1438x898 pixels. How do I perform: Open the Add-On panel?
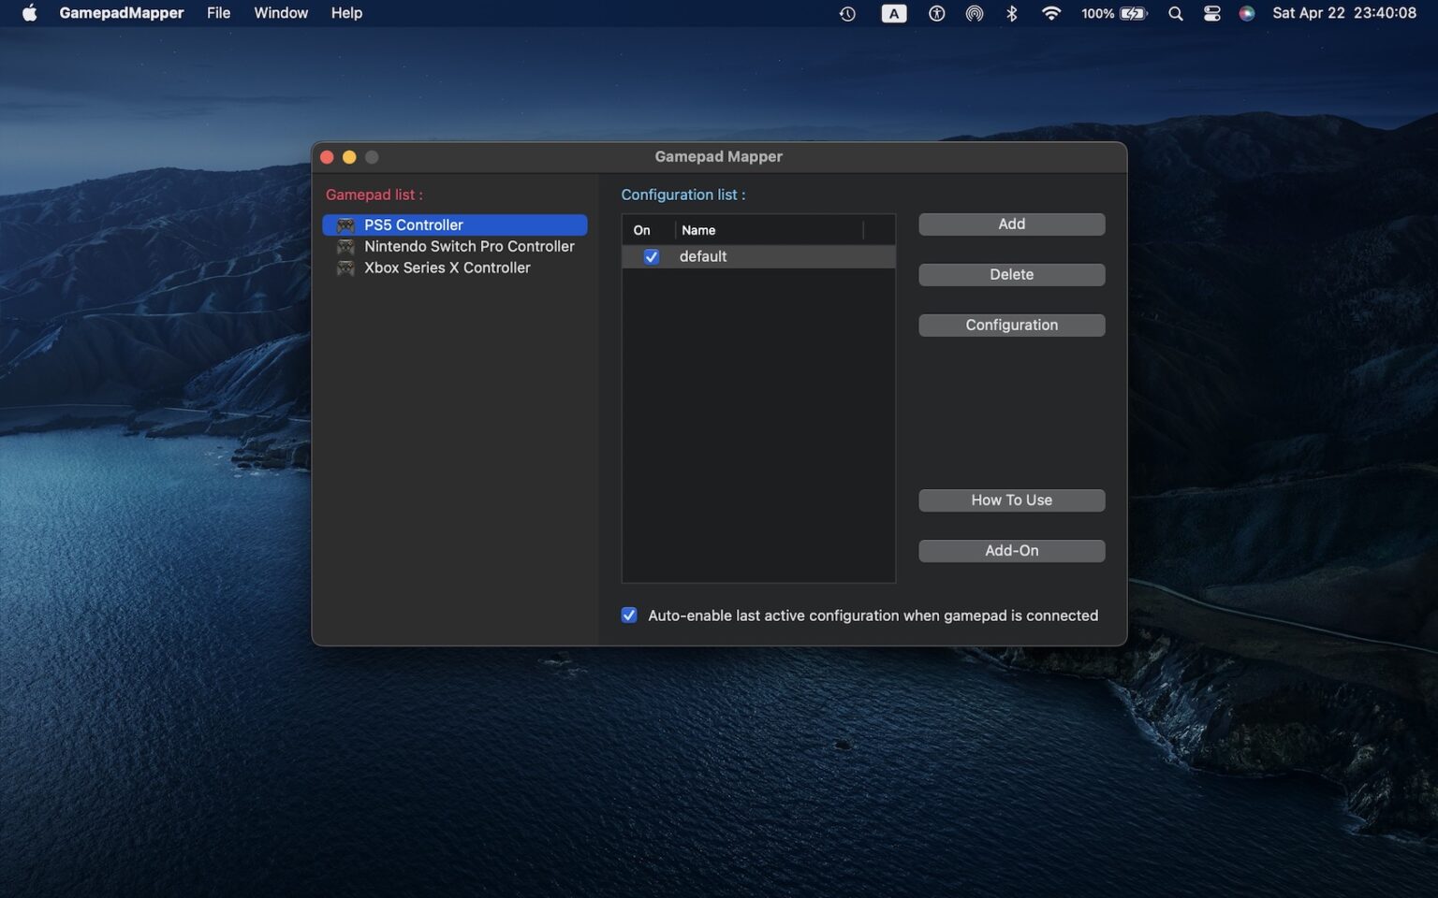pos(1011,550)
